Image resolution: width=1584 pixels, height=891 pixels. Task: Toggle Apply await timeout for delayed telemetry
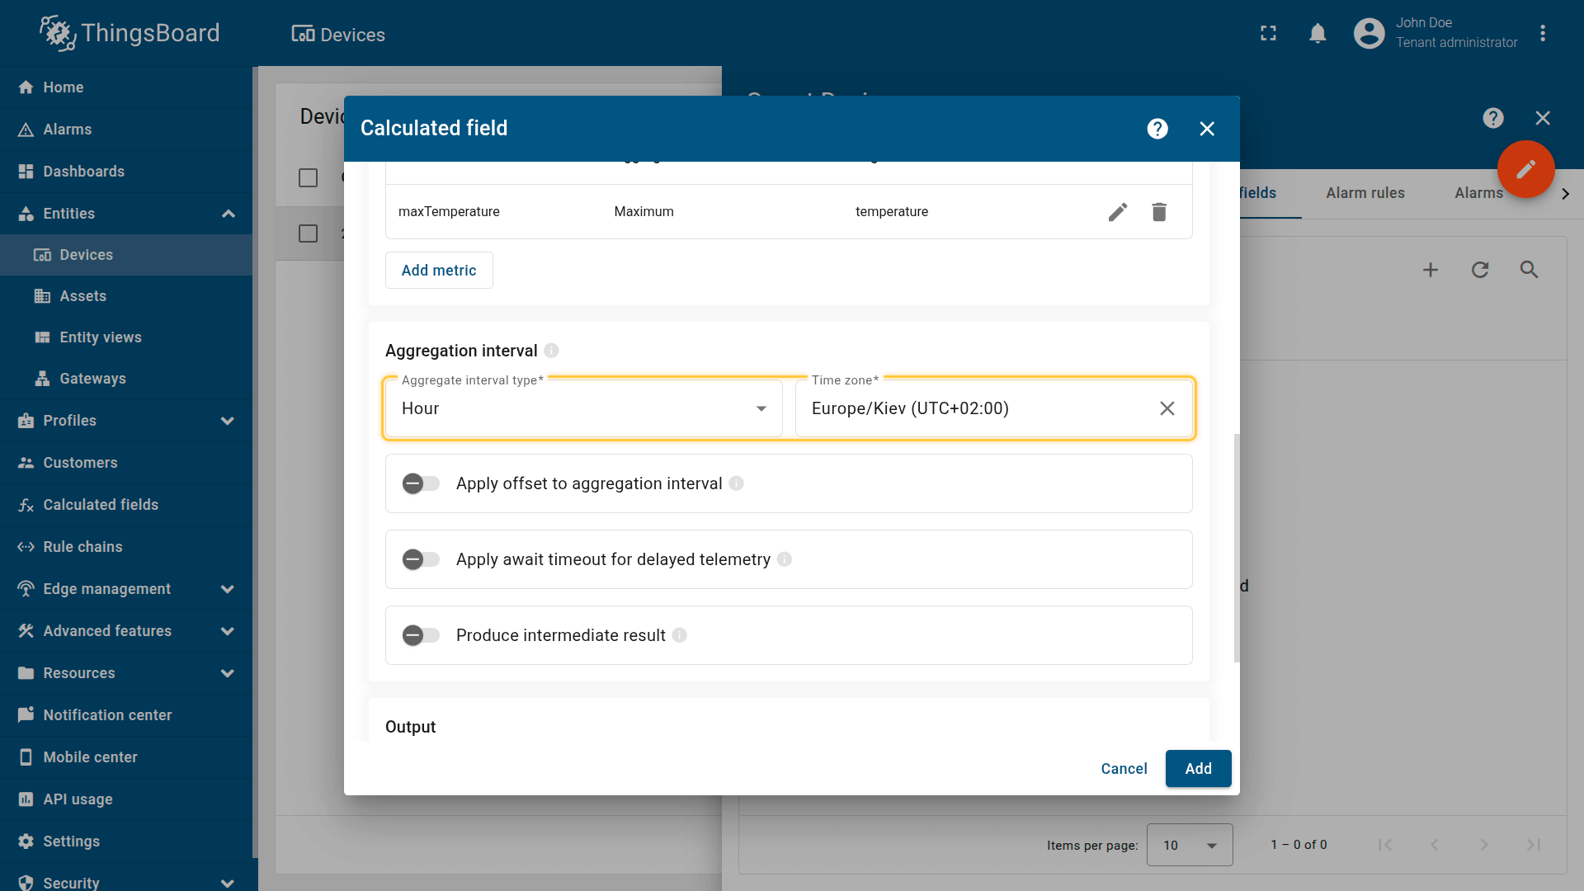tap(421, 559)
